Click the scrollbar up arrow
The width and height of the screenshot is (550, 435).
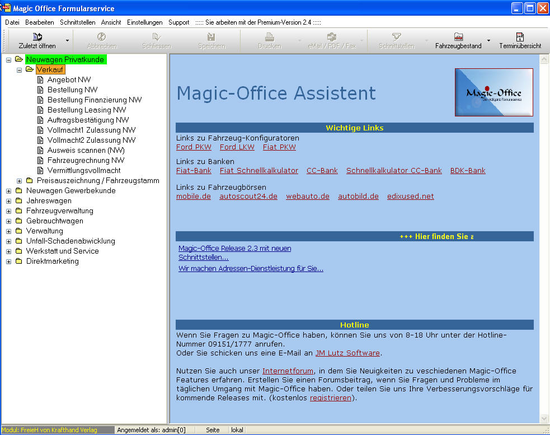click(x=544, y=59)
